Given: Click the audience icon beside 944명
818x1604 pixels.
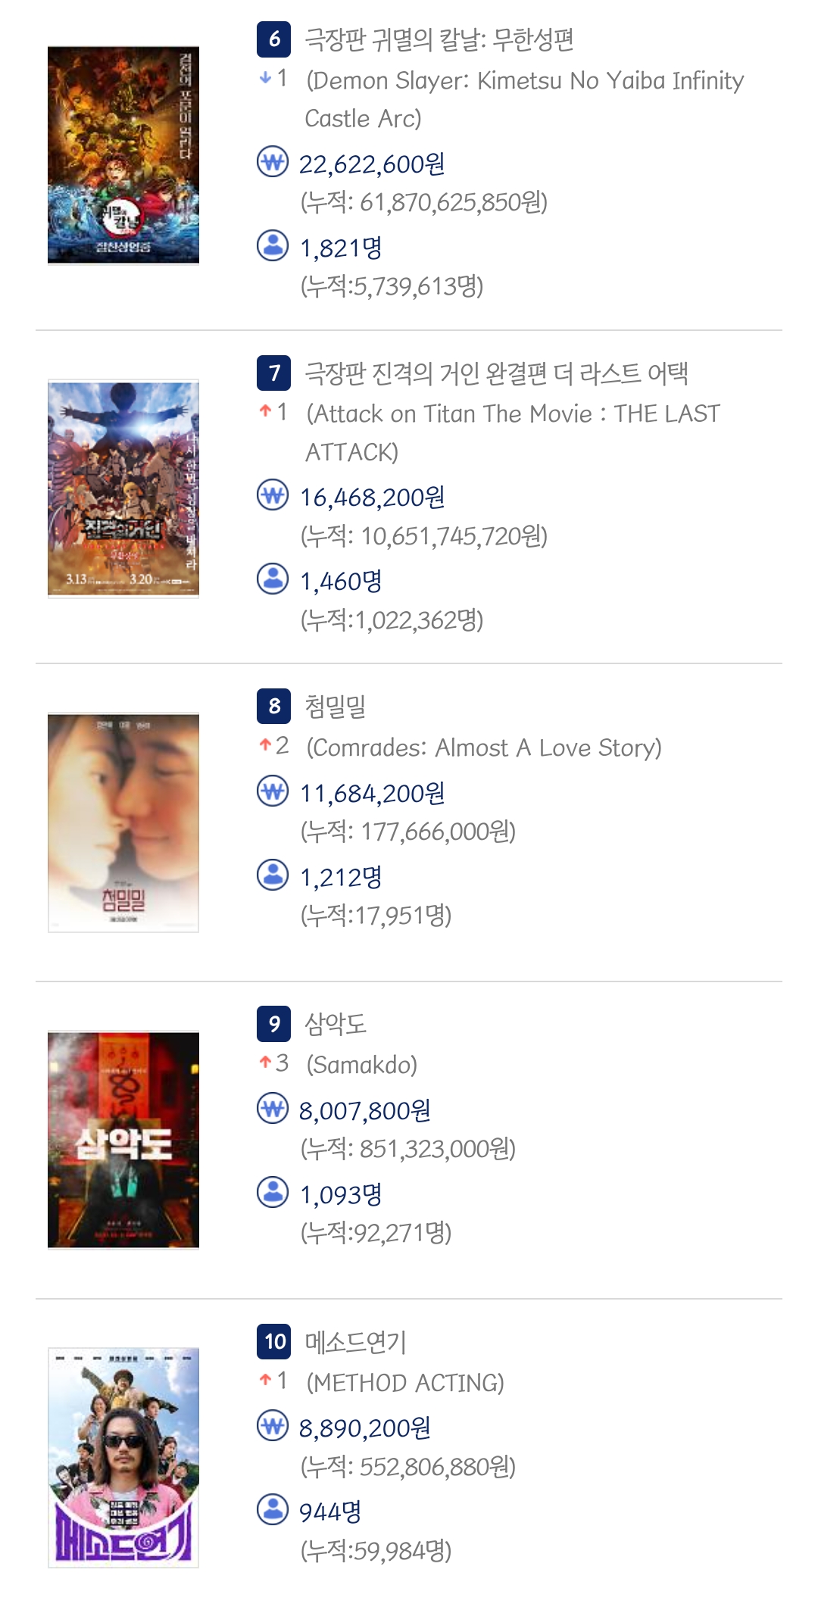Looking at the screenshot, I should click(273, 1509).
